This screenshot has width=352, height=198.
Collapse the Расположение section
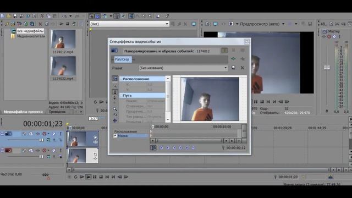click(x=121, y=79)
